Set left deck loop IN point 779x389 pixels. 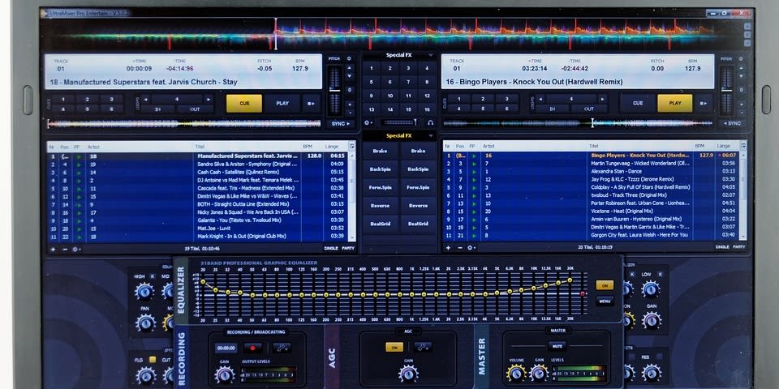(158, 109)
